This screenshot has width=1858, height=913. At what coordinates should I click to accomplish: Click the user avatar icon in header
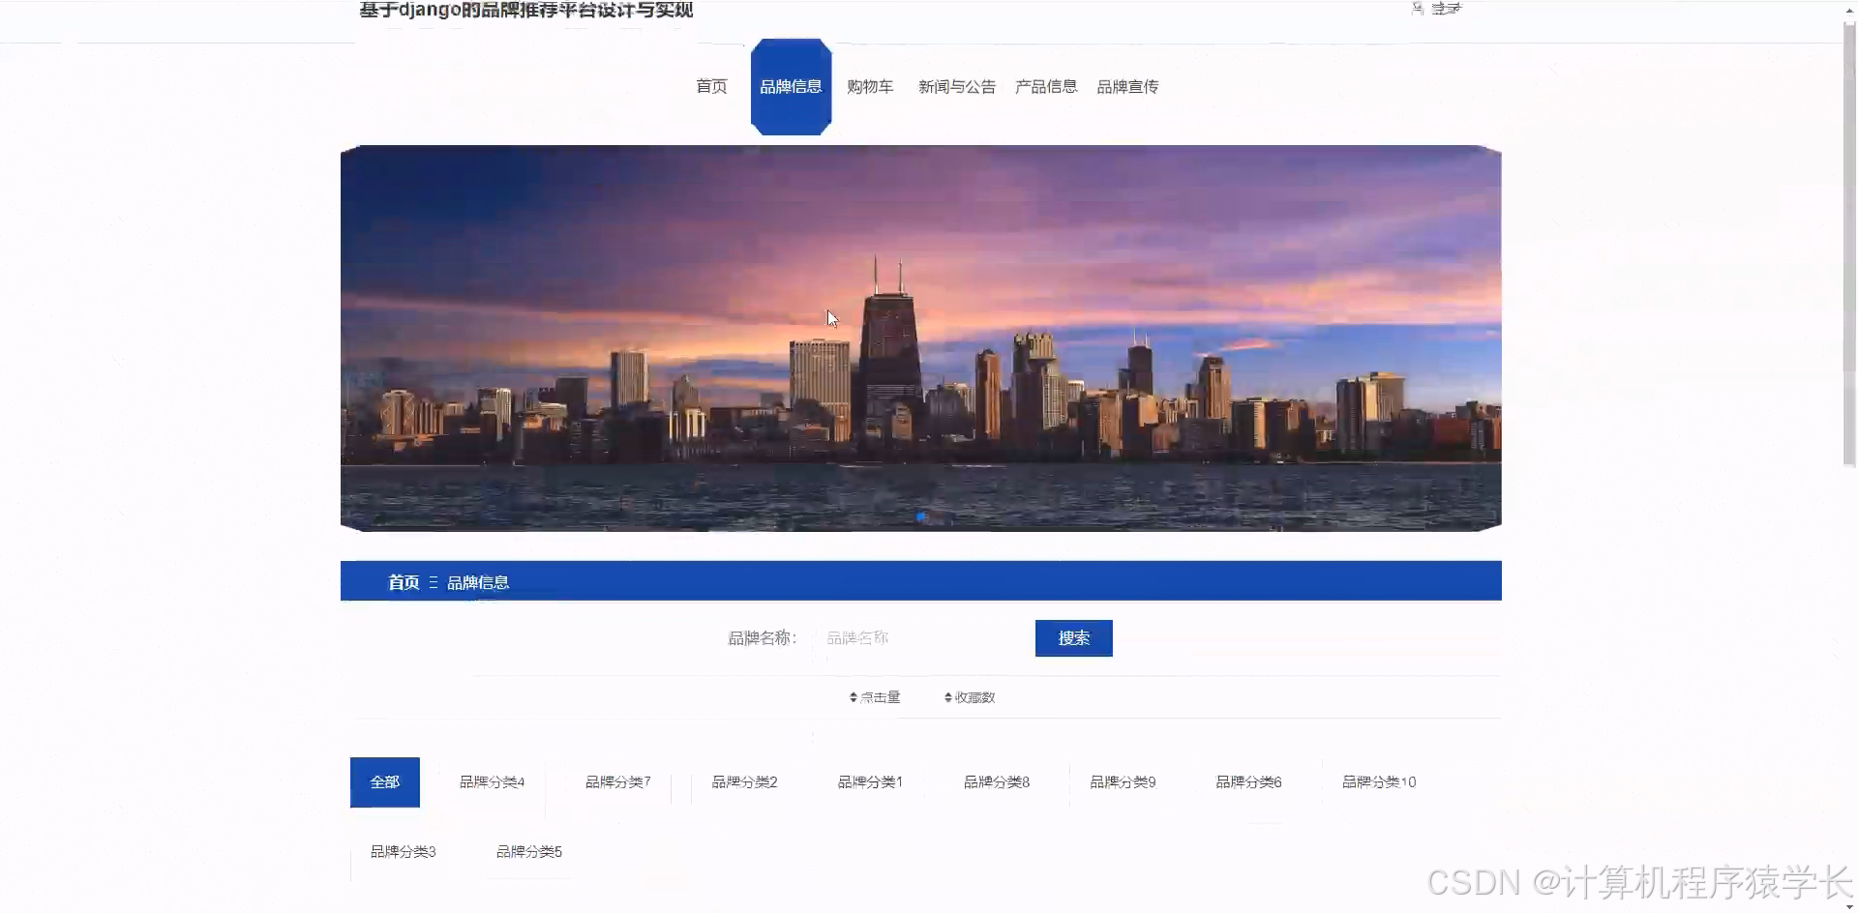coord(1416,8)
